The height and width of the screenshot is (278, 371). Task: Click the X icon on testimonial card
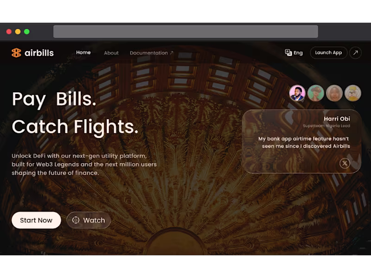coord(345,163)
